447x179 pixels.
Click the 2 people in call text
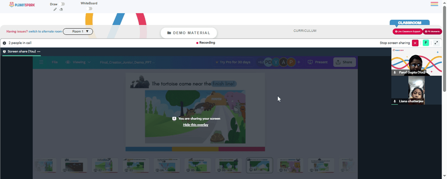pyautogui.click(x=20, y=43)
